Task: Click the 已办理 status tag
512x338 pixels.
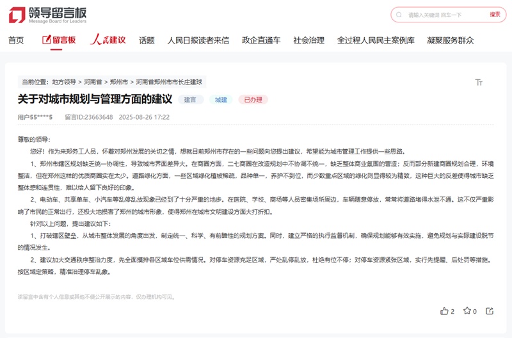Action: tap(253, 100)
